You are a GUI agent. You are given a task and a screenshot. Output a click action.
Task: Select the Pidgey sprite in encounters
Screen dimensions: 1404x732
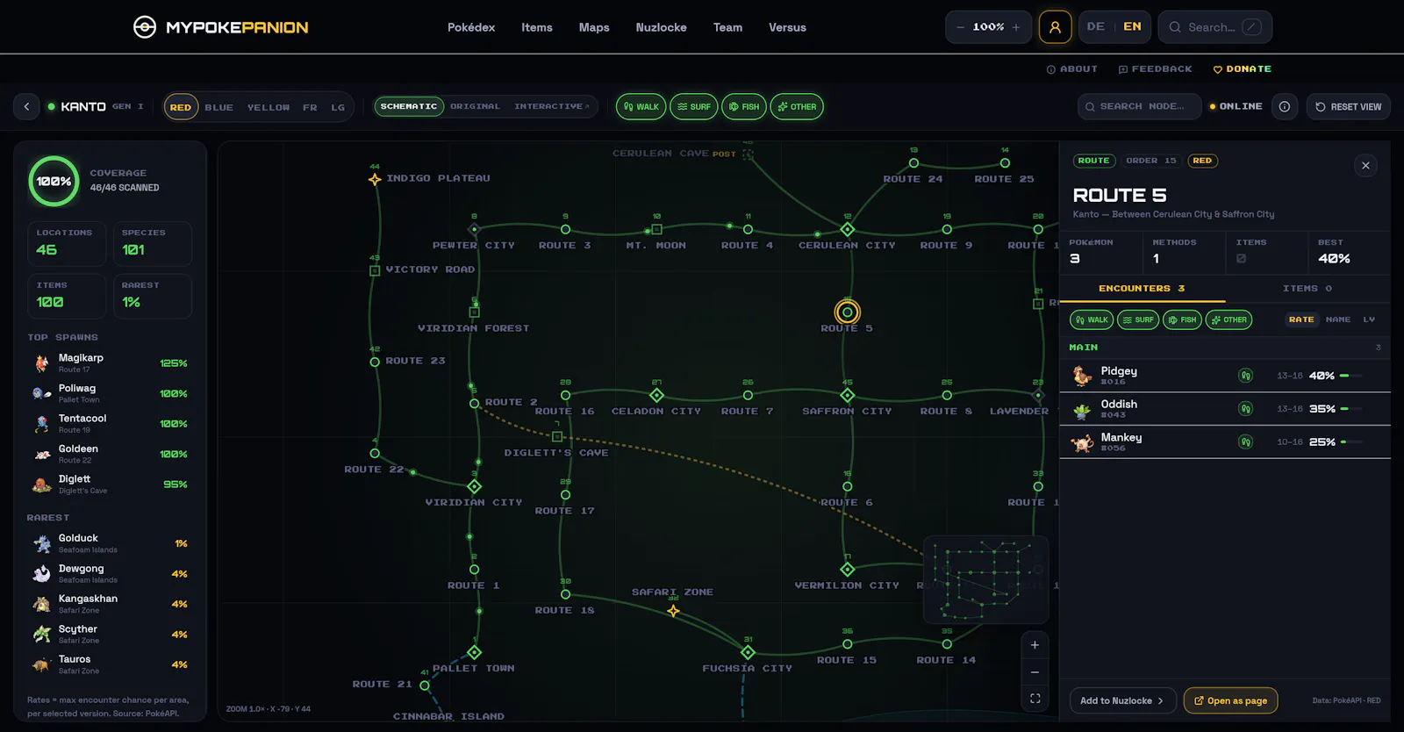pyautogui.click(x=1082, y=376)
